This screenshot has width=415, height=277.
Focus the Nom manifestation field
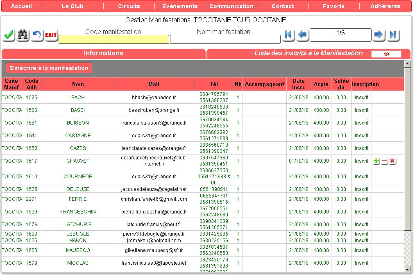pos(225,39)
